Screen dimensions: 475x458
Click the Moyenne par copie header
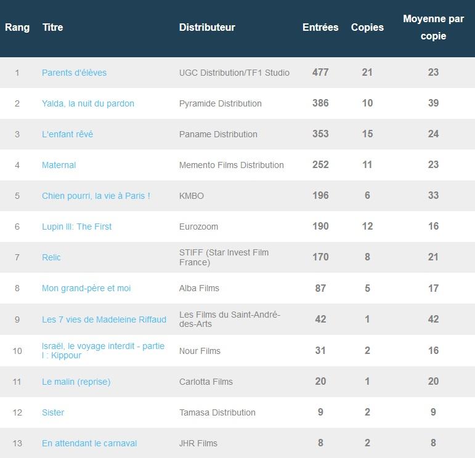[433, 28]
